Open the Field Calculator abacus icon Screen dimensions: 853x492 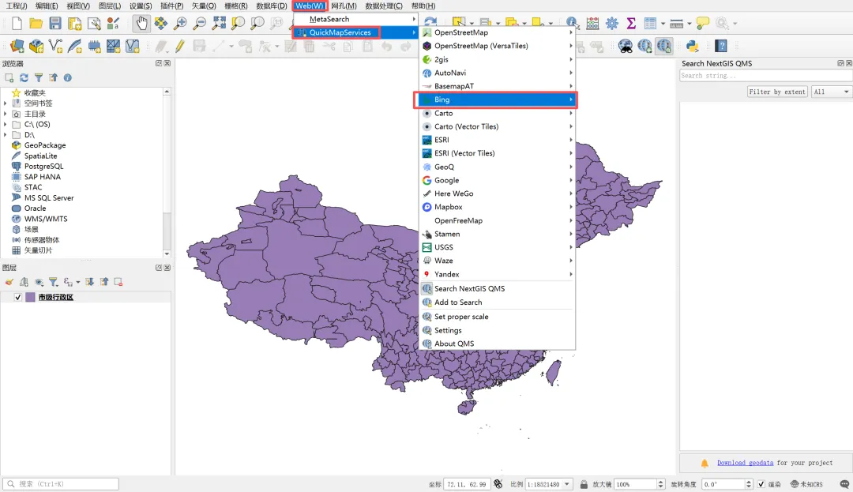(592, 24)
